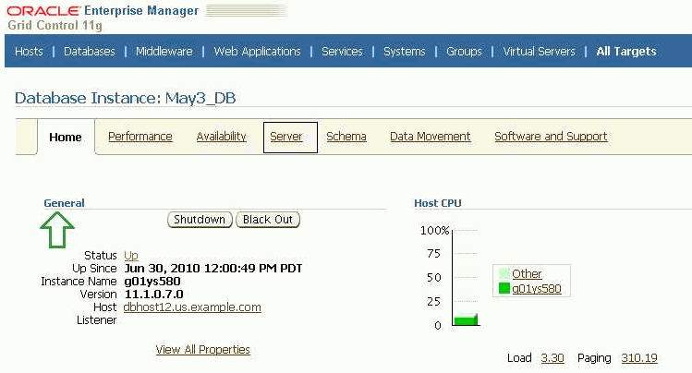Open dbhost12.us.example.com host link

(x=192, y=307)
